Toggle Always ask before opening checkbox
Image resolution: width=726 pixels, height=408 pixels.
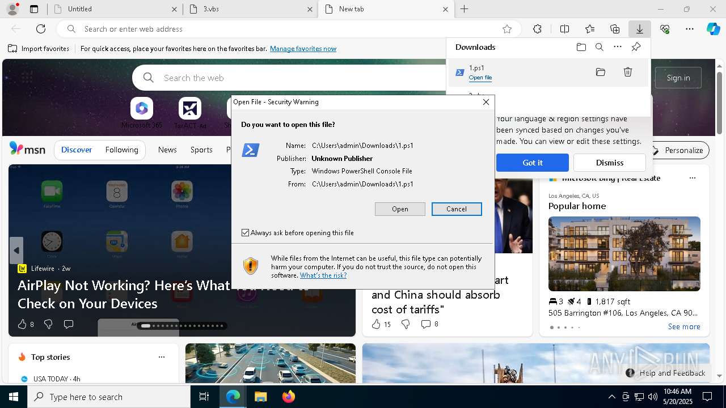tap(245, 233)
